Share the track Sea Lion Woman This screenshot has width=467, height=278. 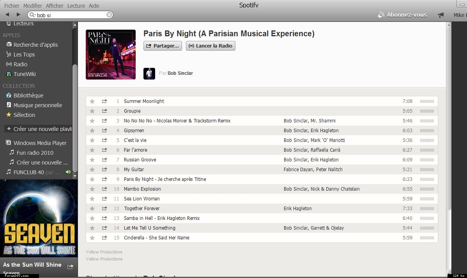104,199
